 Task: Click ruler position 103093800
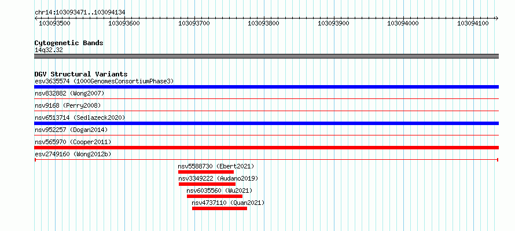point(263,23)
